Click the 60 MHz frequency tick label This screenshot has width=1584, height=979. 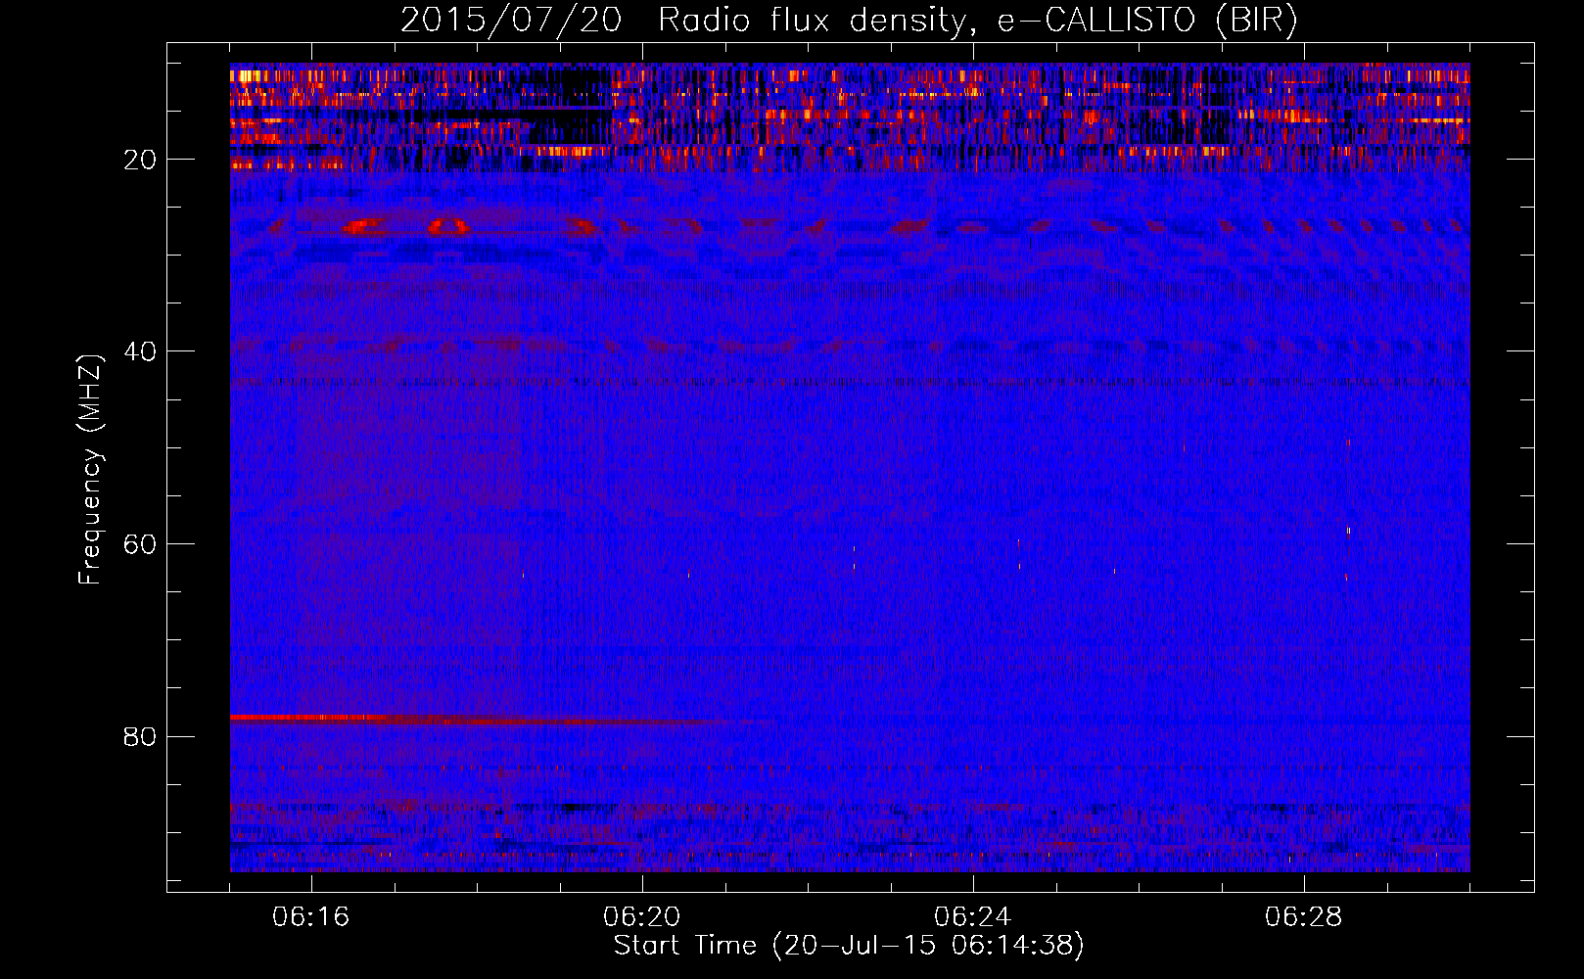click(x=141, y=544)
